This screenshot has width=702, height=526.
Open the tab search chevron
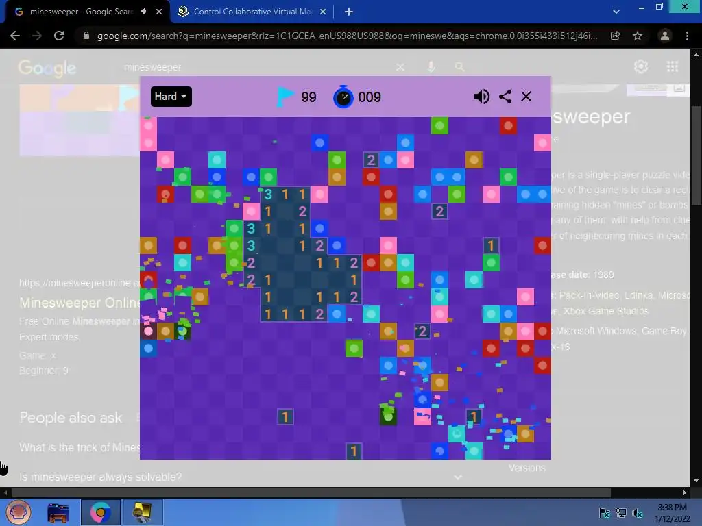point(616,12)
